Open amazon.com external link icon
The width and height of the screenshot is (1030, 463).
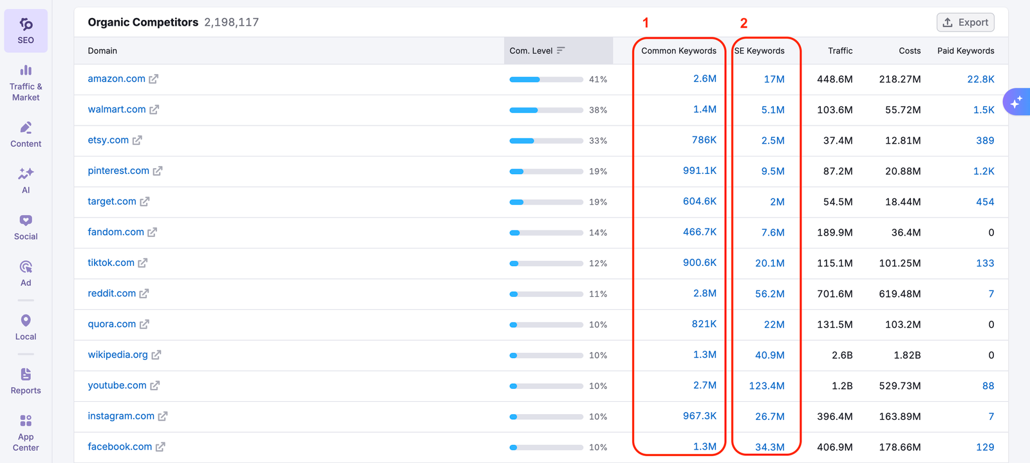pyautogui.click(x=153, y=79)
